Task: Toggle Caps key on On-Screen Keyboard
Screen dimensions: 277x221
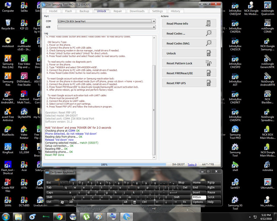Action: (x=56, y=193)
